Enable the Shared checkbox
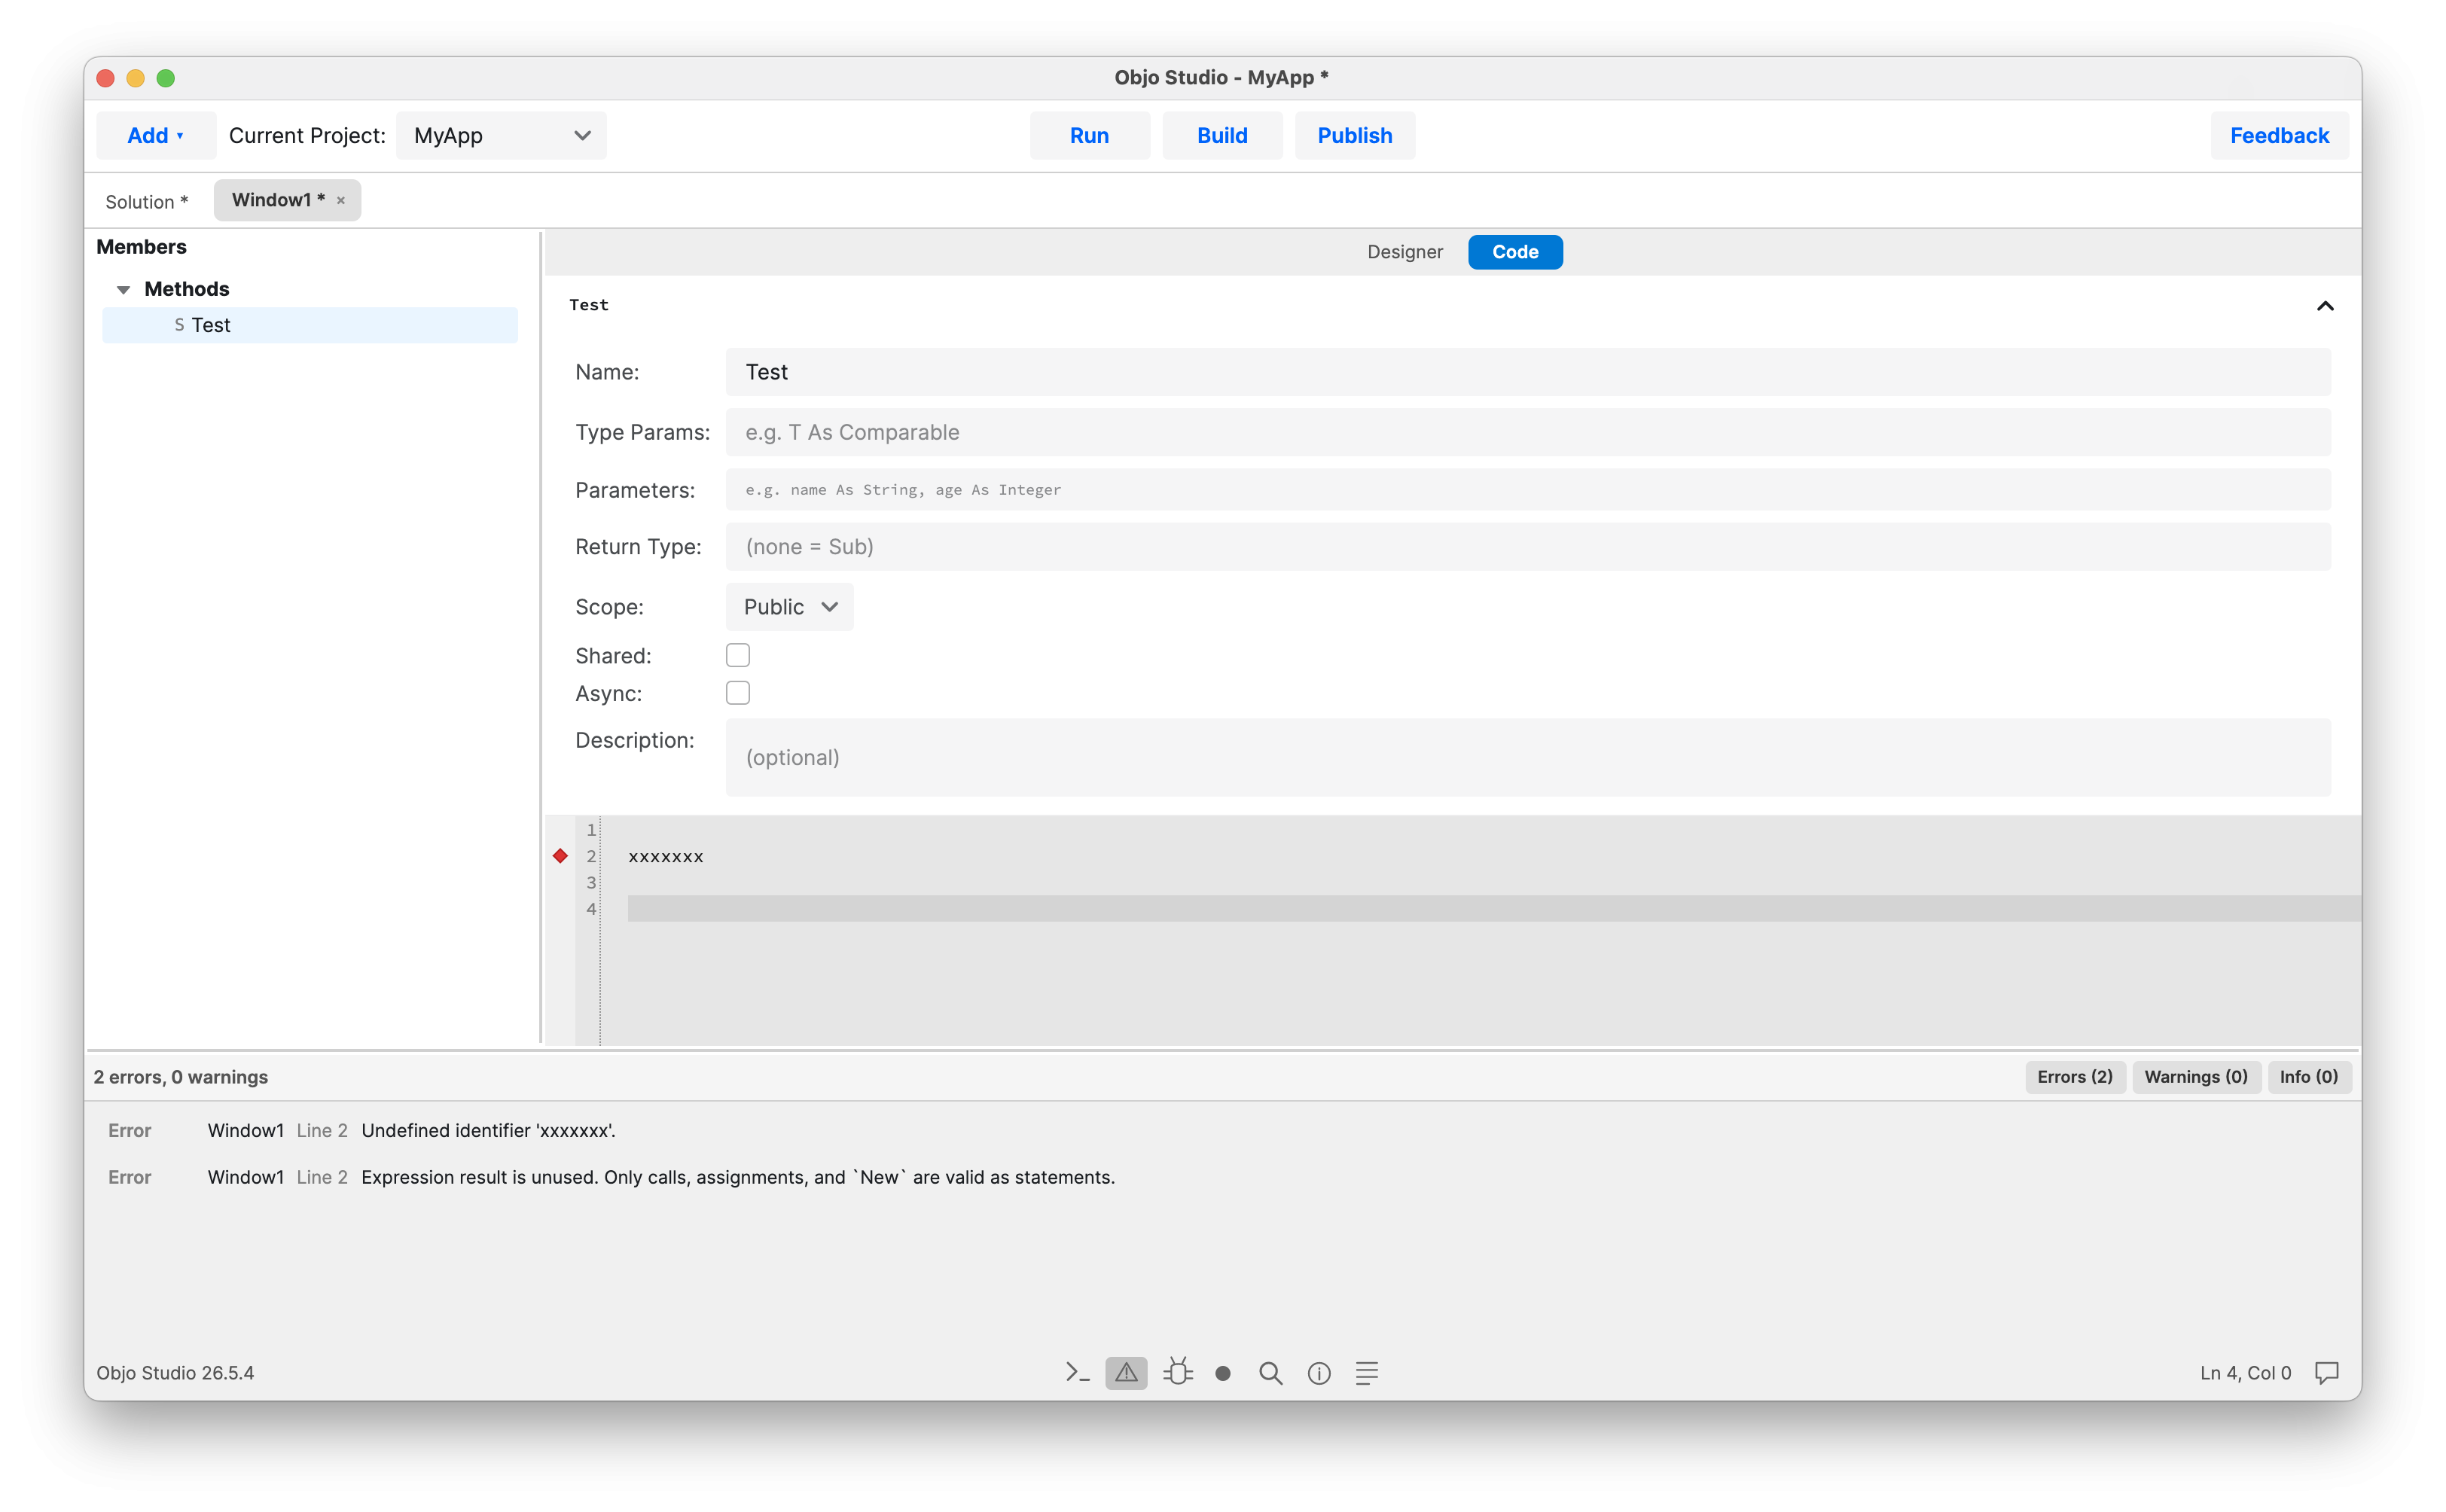The width and height of the screenshot is (2446, 1512). [737, 655]
